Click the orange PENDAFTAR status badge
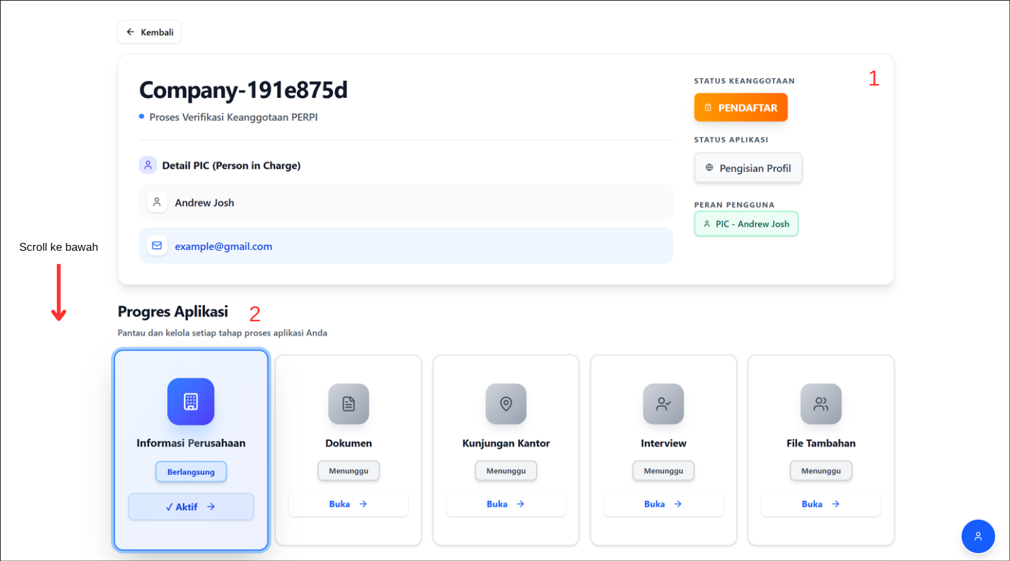 pos(740,108)
